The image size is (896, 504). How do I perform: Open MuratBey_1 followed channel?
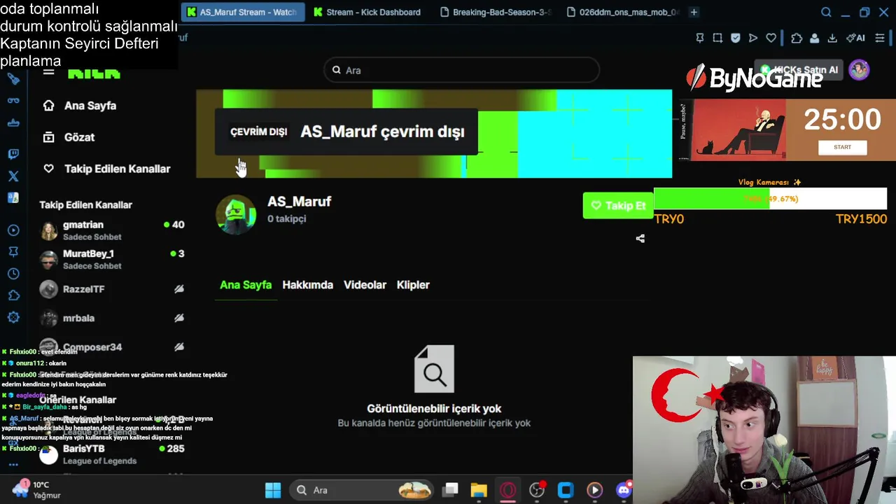pyautogui.click(x=112, y=259)
